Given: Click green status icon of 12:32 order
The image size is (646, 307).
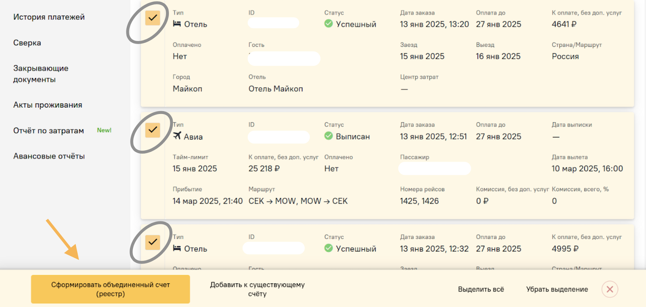Looking at the screenshot, I should pos(329,248).
